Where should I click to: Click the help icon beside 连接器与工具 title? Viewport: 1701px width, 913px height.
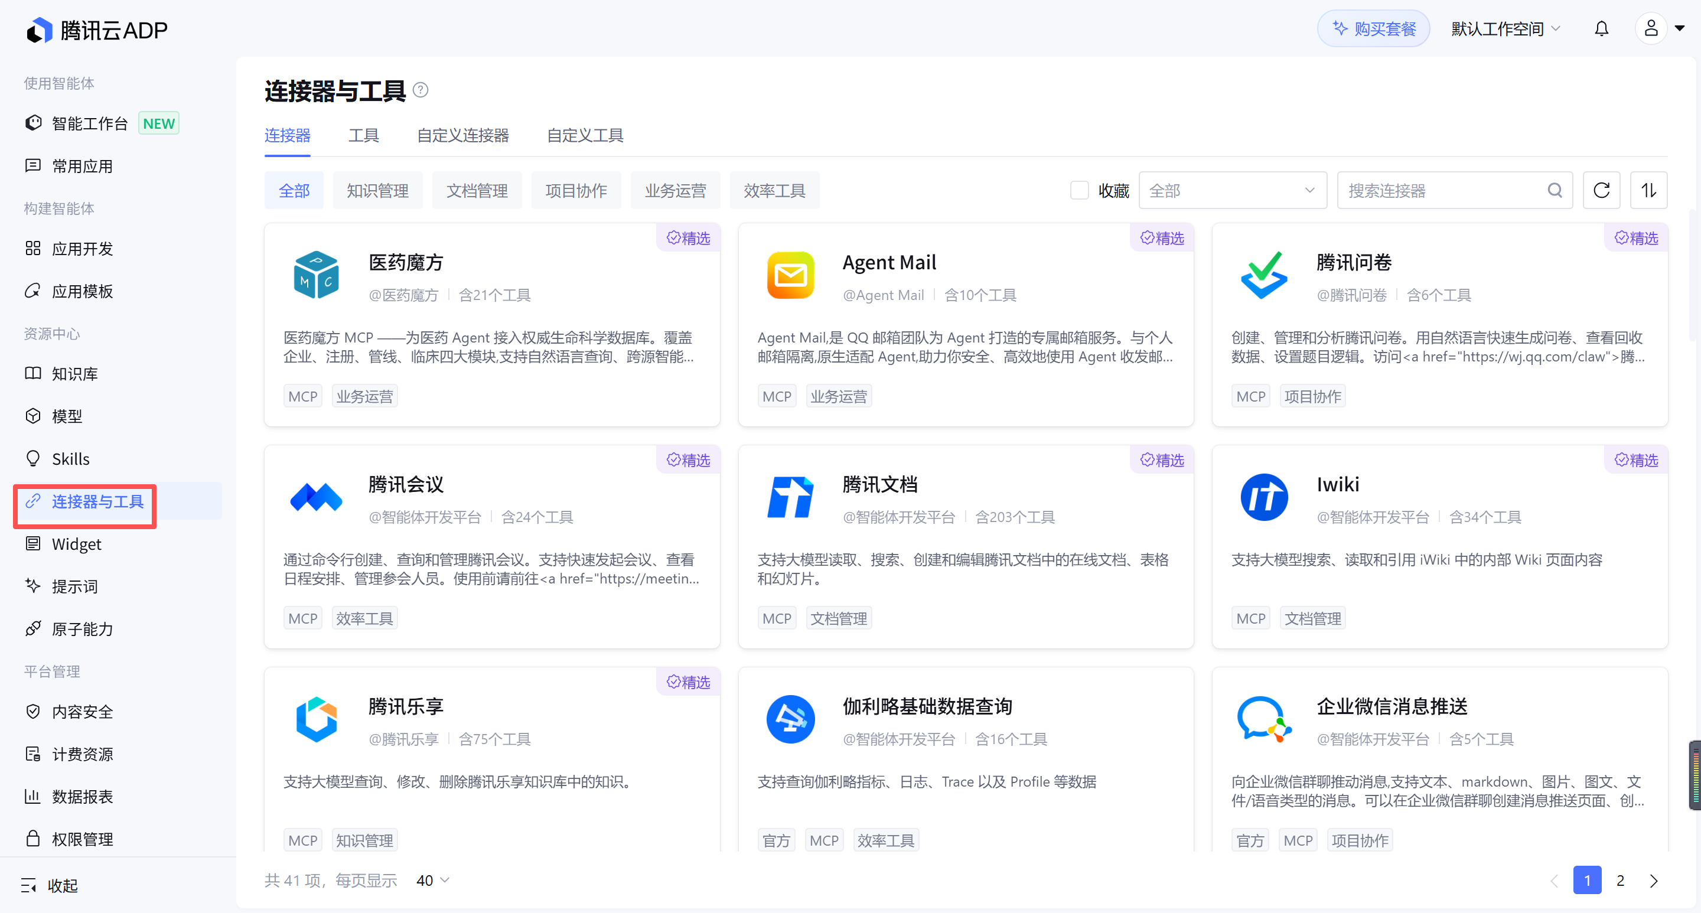(421, 90)
